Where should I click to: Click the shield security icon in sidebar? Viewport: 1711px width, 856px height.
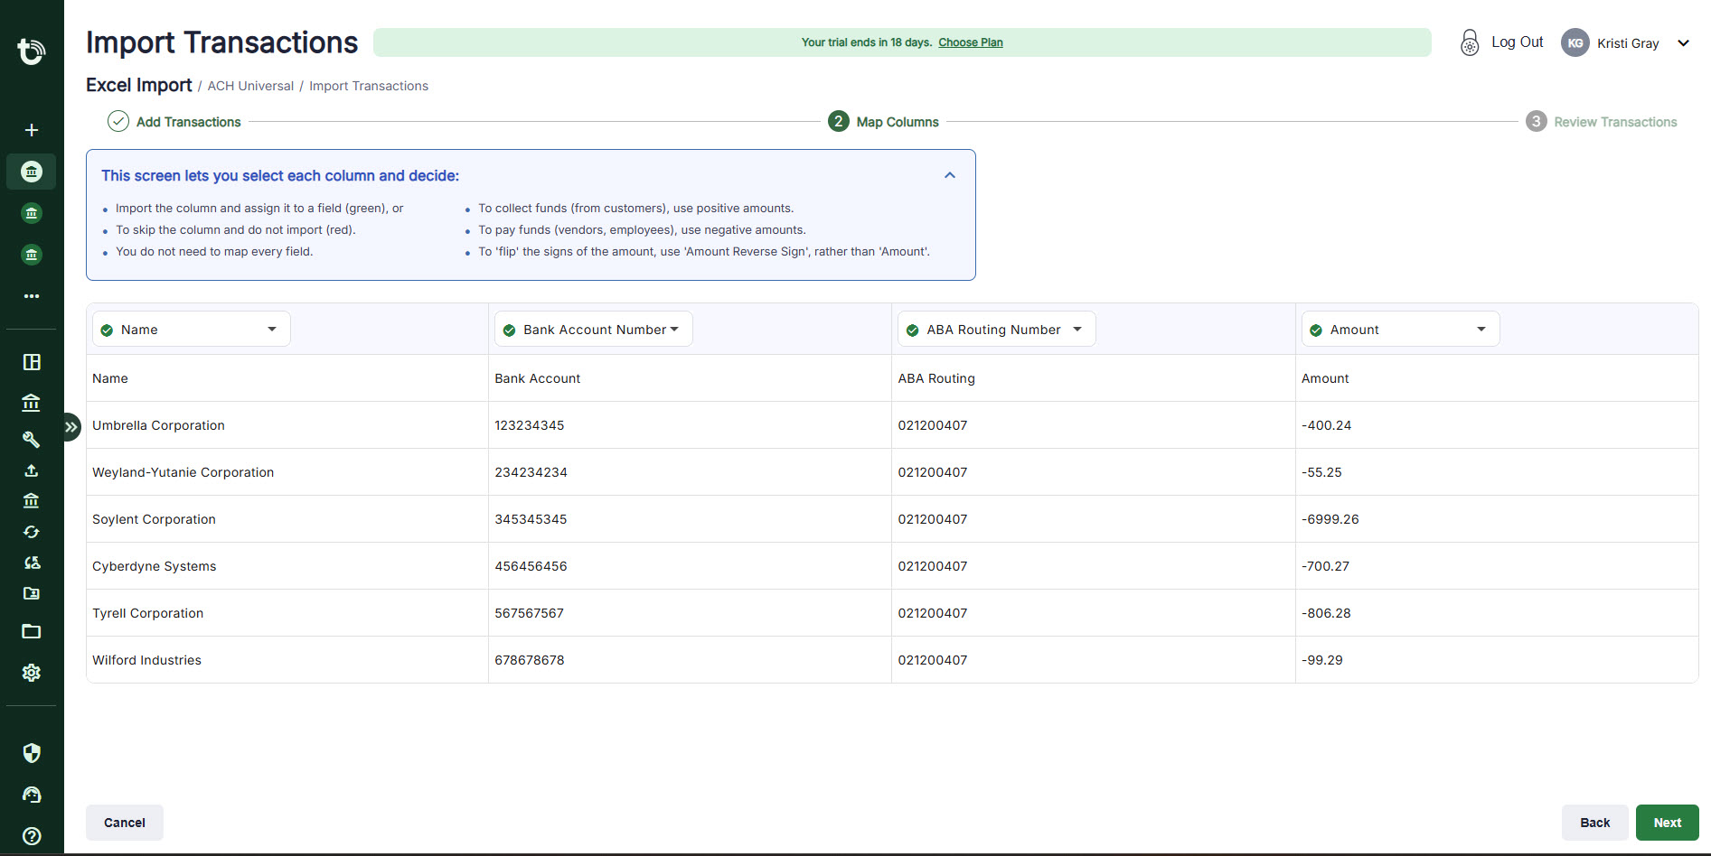click(31, 752)
